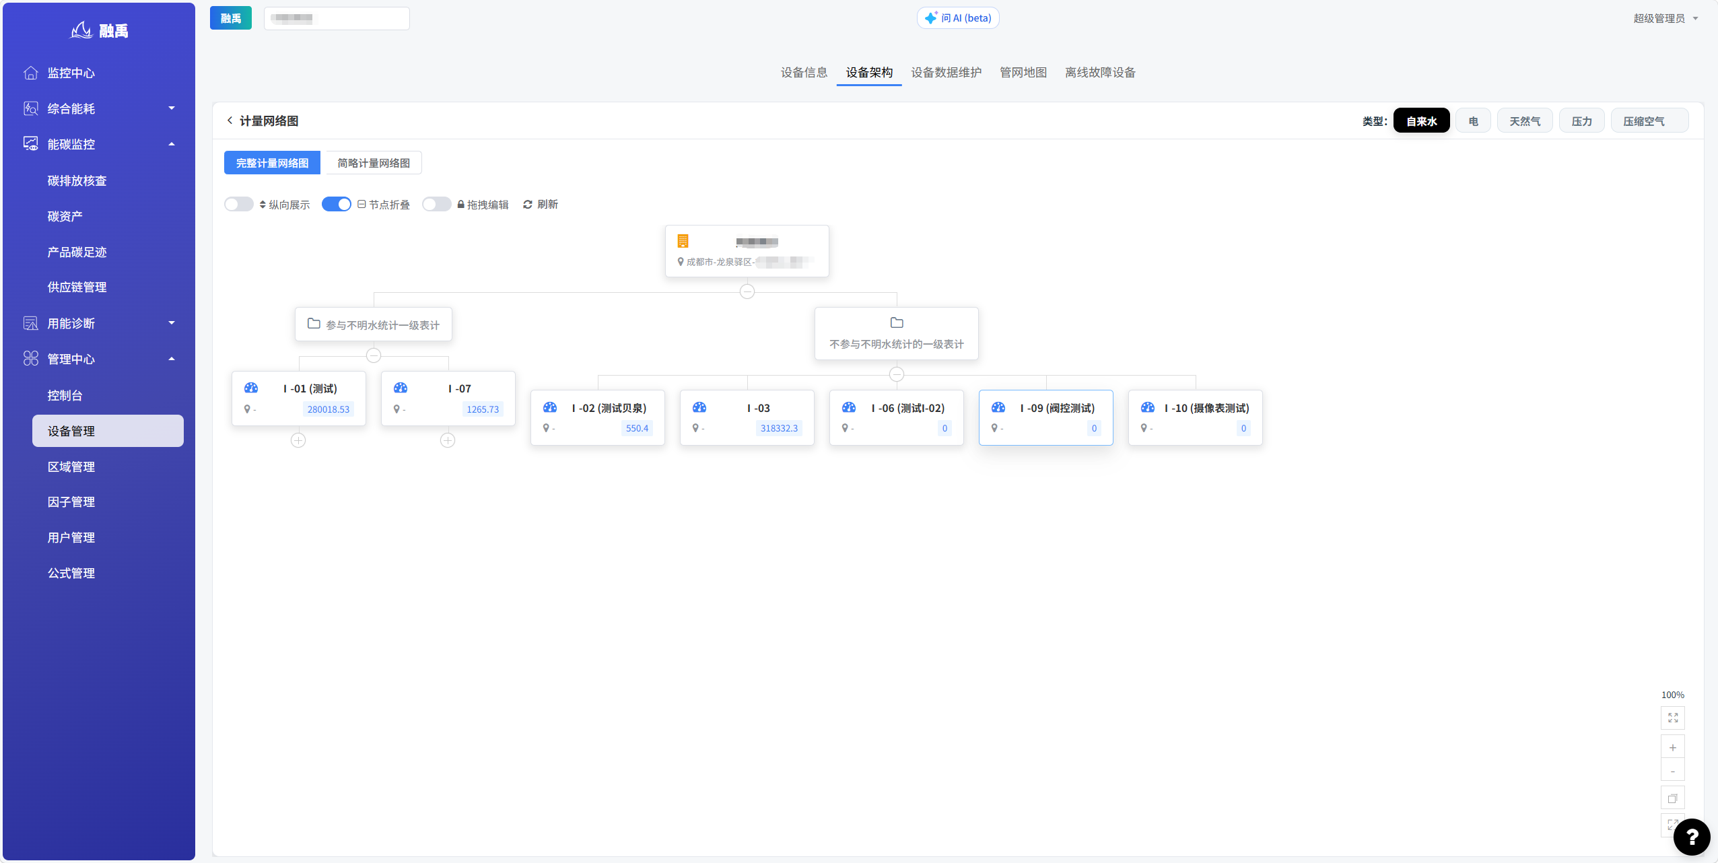This screenshot has height=863, width=1718.
Task: Click the back arrow beside 计量网络图
Action: click(230, 120)
